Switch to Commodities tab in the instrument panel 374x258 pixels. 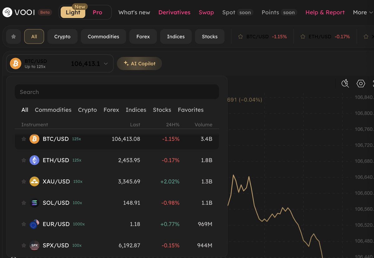53,110
